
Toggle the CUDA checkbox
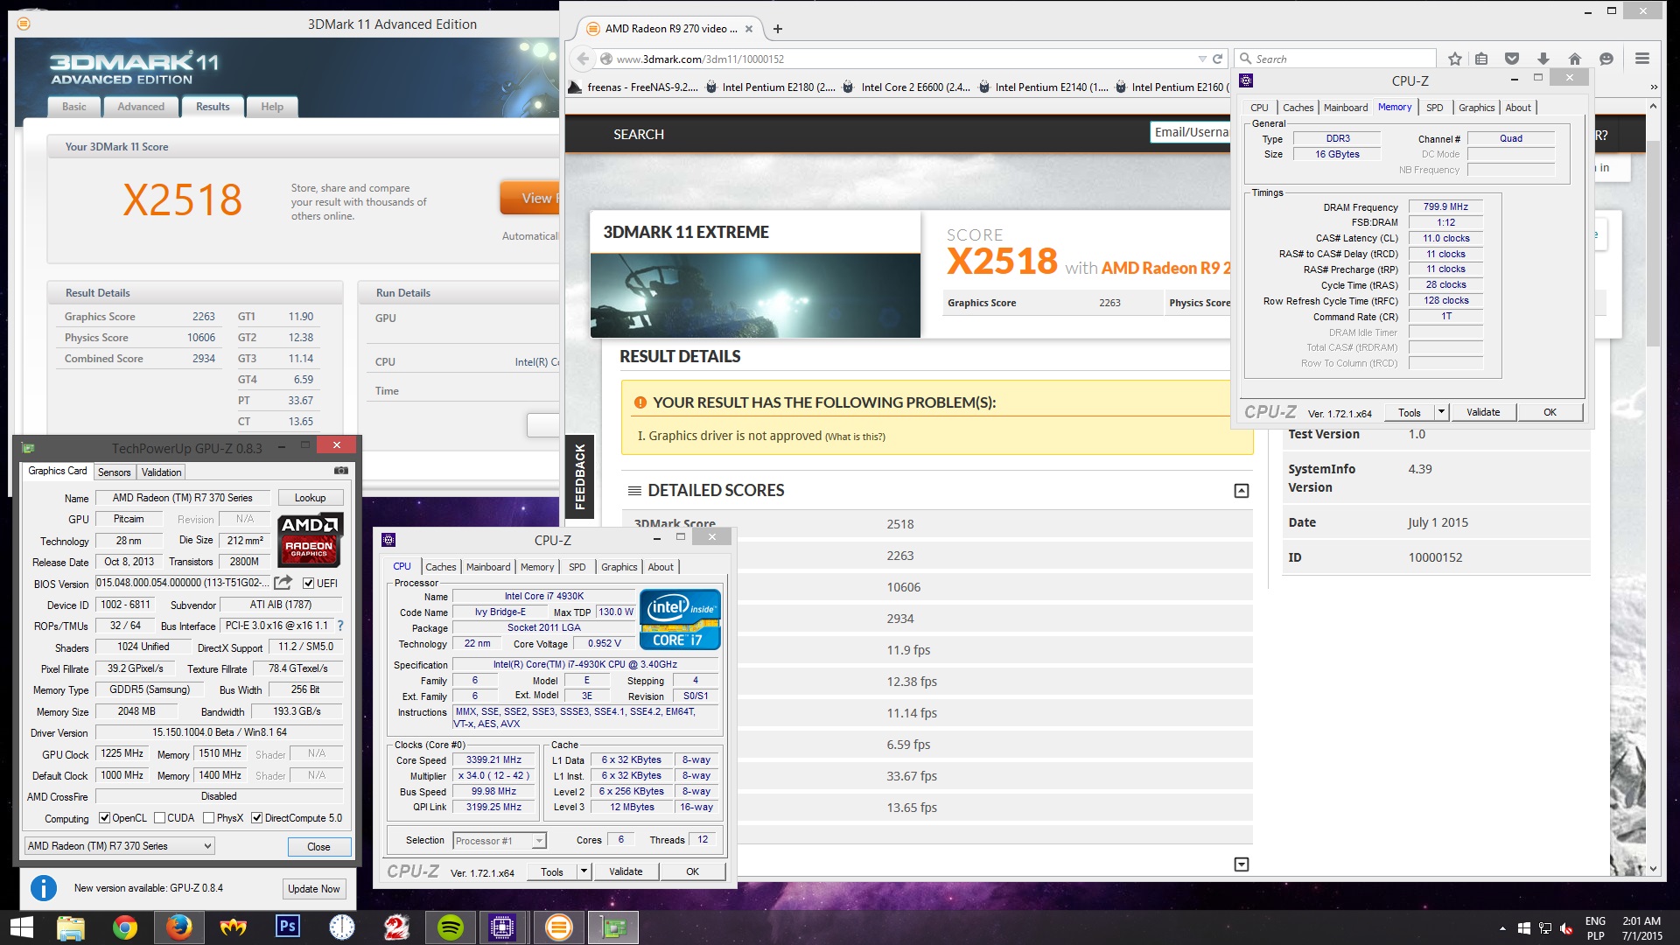click(x=159, y=818)
